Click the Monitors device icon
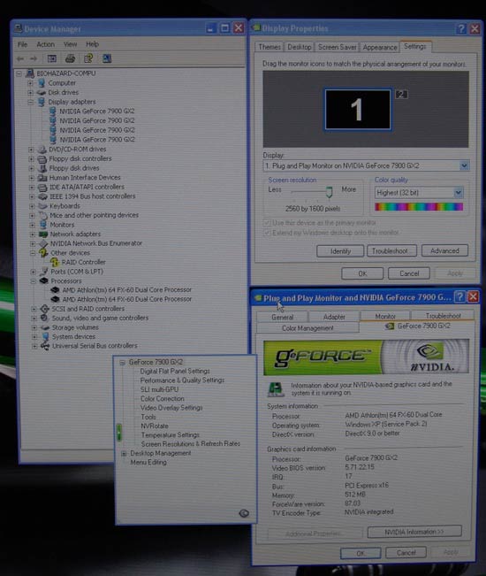 tap(43, 225)
